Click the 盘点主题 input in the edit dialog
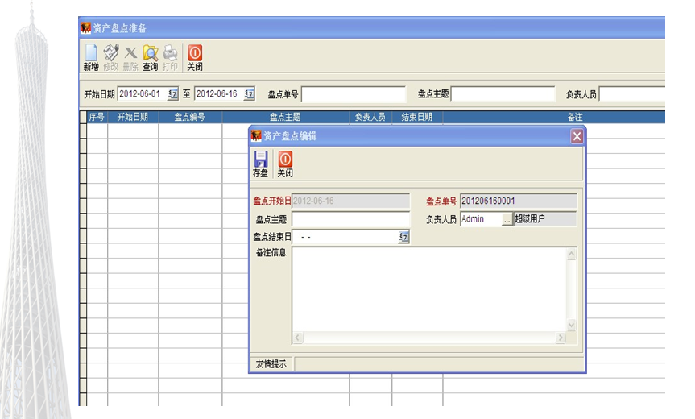695x419 pixels. point(350,219)
